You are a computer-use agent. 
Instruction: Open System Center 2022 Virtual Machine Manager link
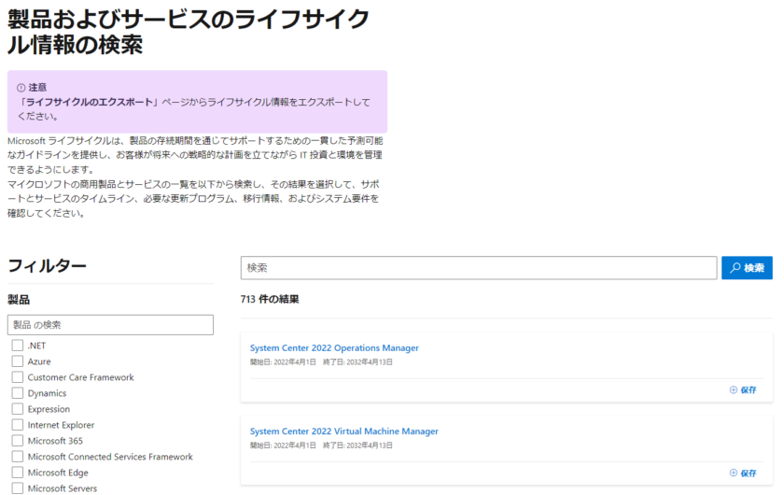coord(344,431)
